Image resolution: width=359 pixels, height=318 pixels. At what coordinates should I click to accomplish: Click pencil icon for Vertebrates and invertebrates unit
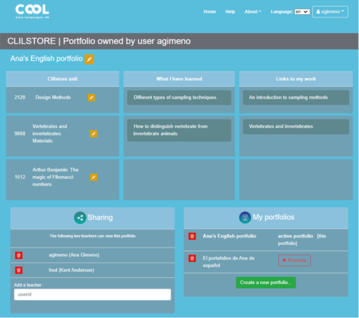coord(93,134)
